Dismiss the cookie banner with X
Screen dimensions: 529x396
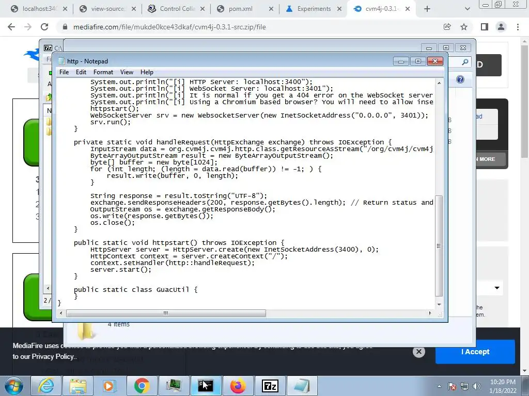pos(418,352)
